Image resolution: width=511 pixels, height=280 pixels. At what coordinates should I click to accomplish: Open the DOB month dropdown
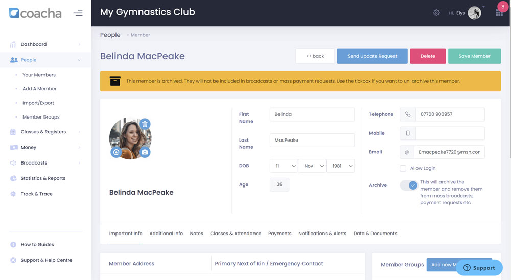pyautogui.click(x=312, y=166)
